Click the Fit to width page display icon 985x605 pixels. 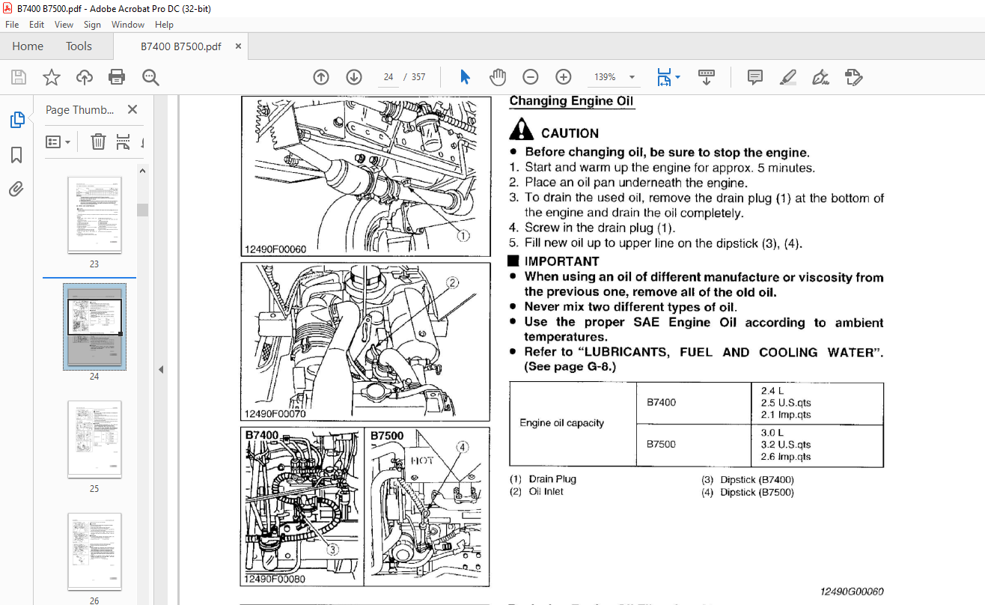click(x=663, y=77)
